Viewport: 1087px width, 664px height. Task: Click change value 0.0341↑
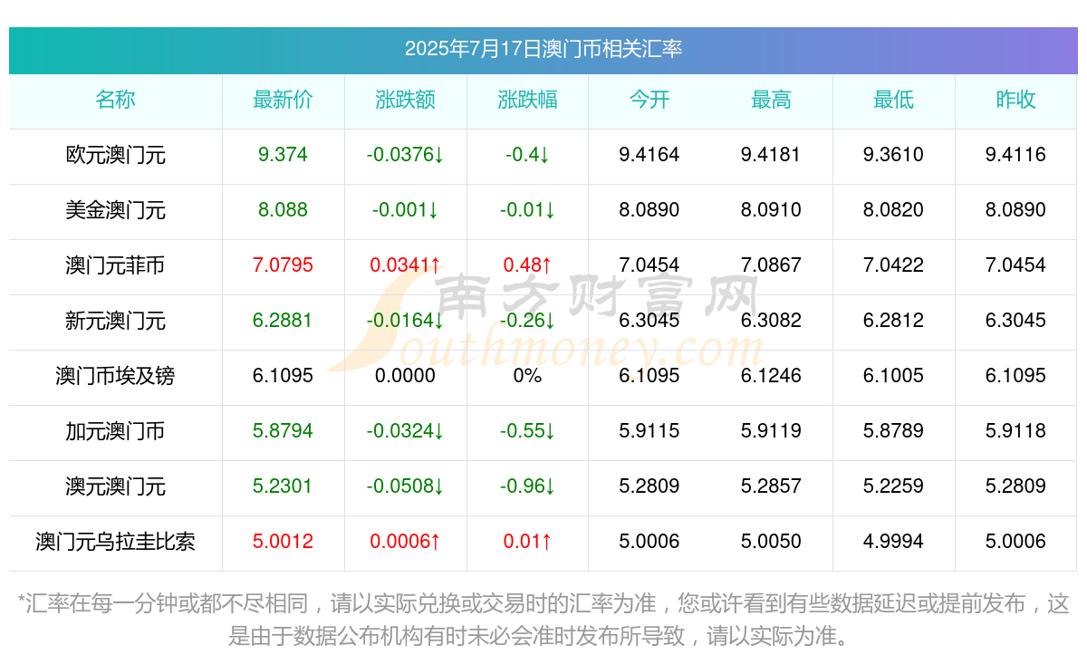click(406, 265)
